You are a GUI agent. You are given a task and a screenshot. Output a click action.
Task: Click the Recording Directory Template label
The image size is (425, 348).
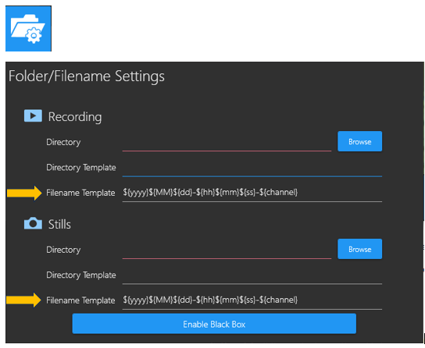tap(81, 168)
